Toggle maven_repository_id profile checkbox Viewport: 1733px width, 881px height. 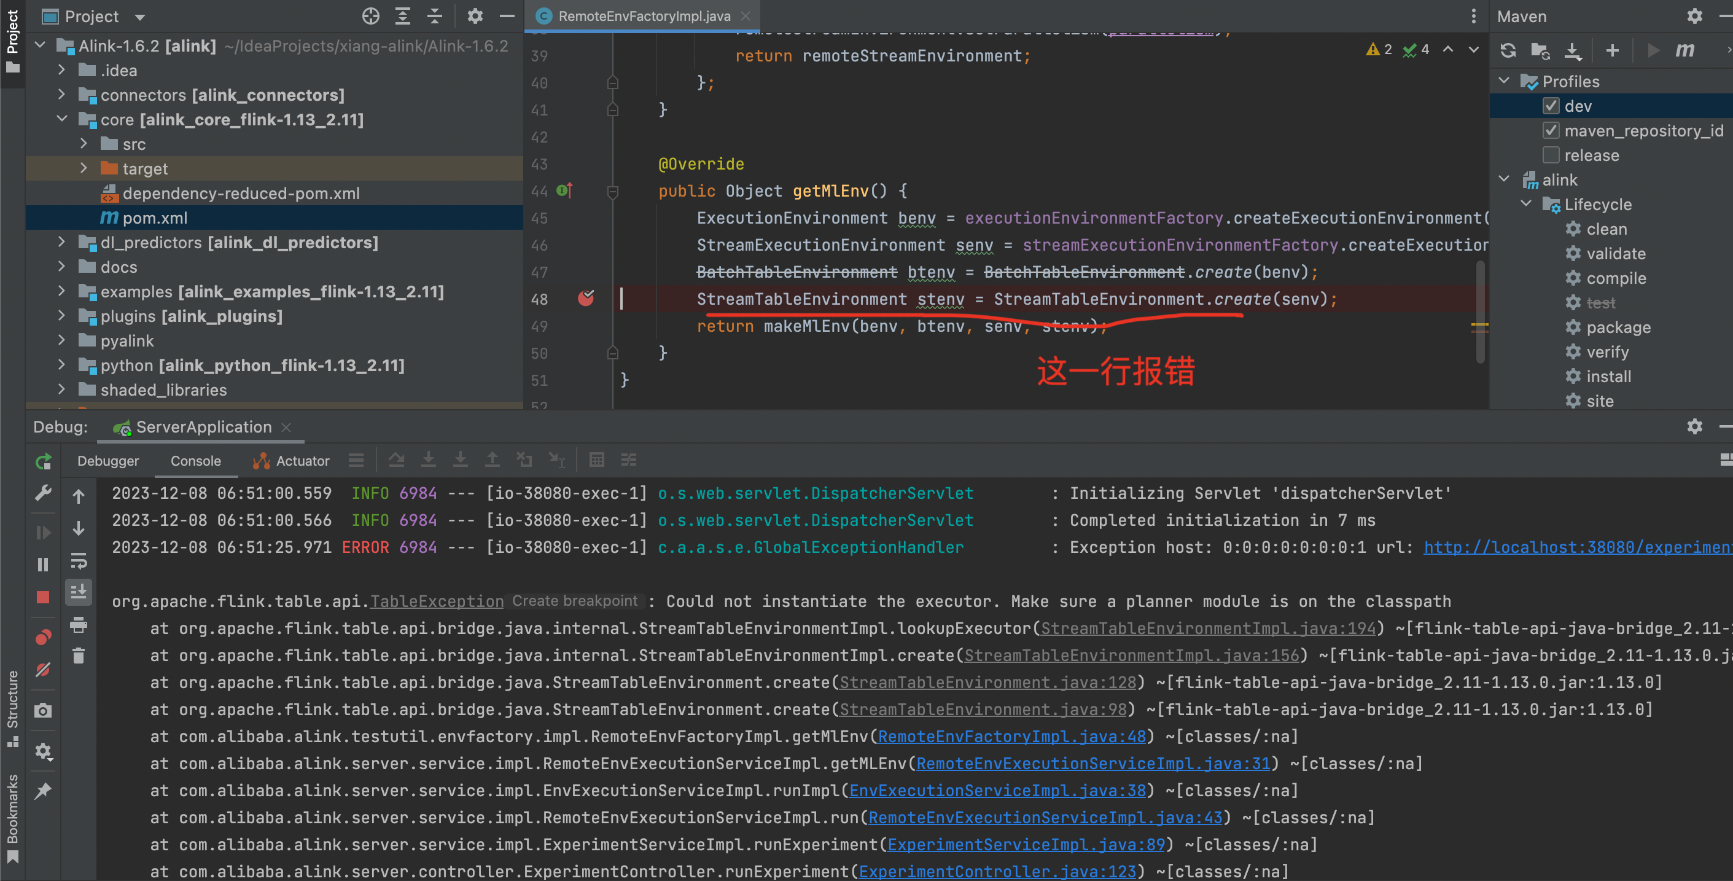coord(1551,131)
